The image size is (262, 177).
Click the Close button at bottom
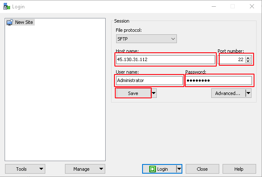[202, 169]
